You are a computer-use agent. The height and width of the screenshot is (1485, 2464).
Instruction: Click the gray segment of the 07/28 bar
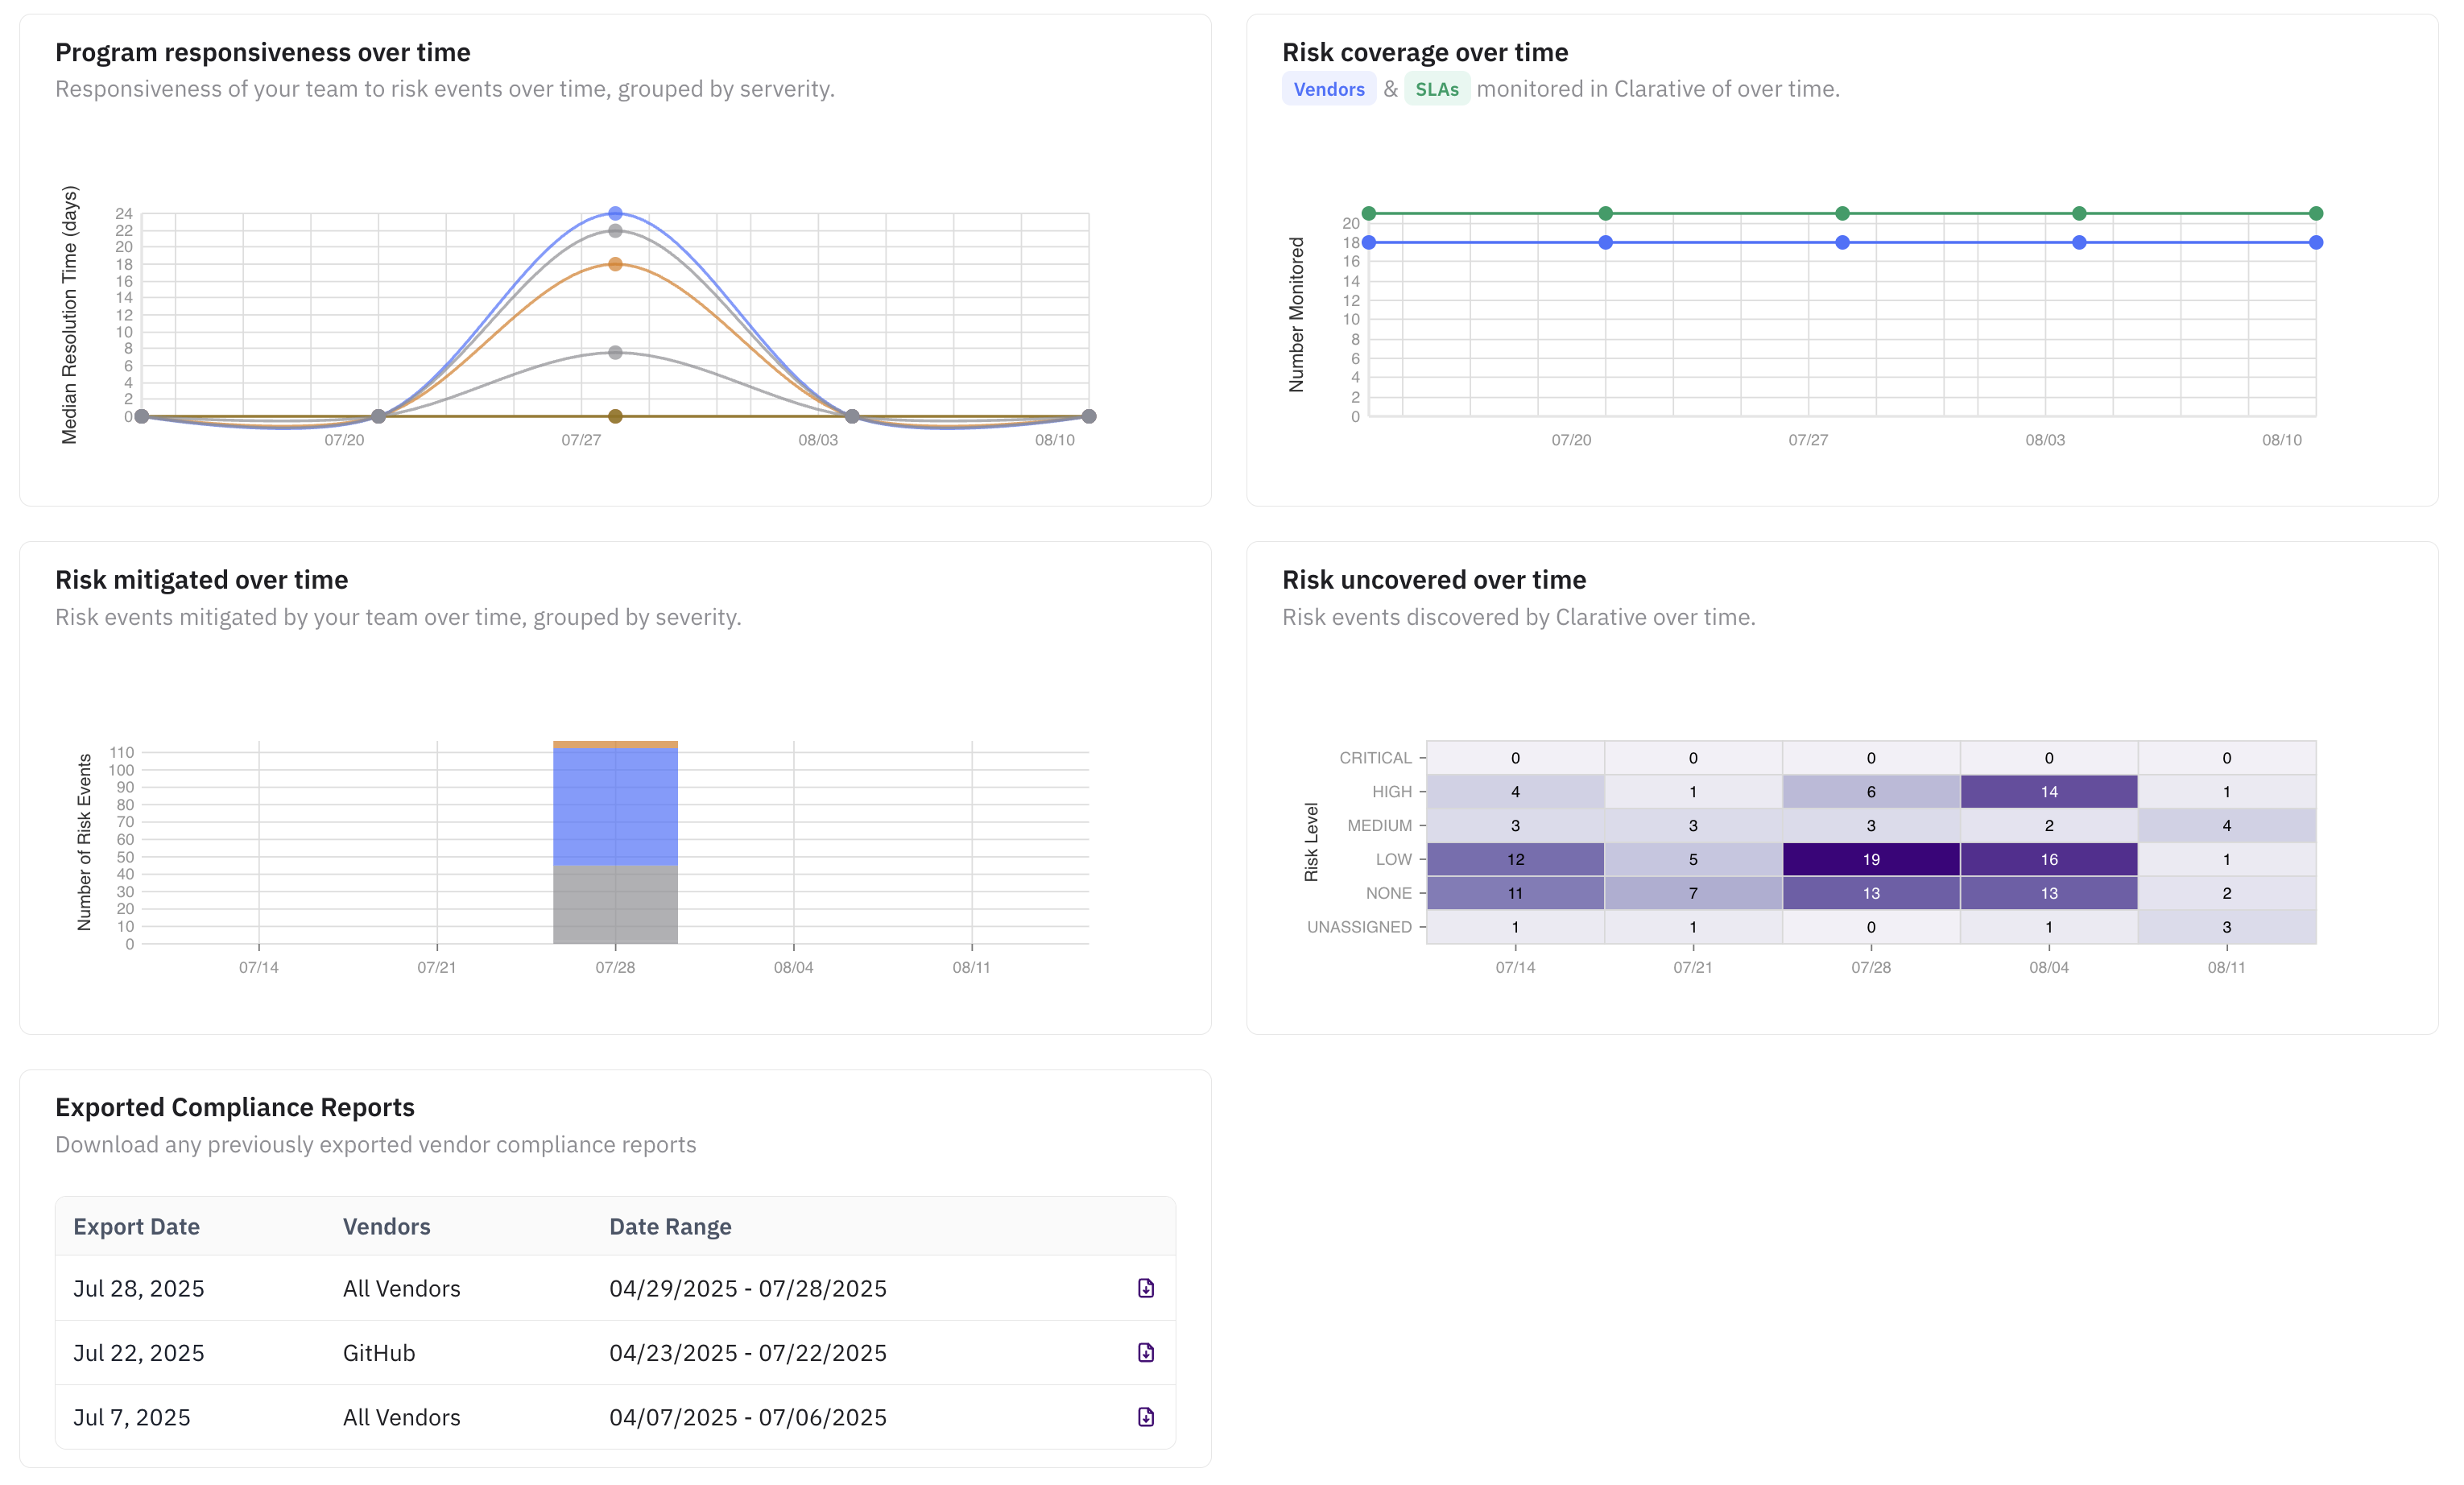point(615,905)
